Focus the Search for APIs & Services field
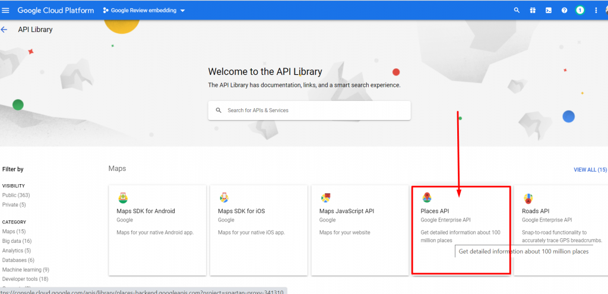 (x=309, y=110)
